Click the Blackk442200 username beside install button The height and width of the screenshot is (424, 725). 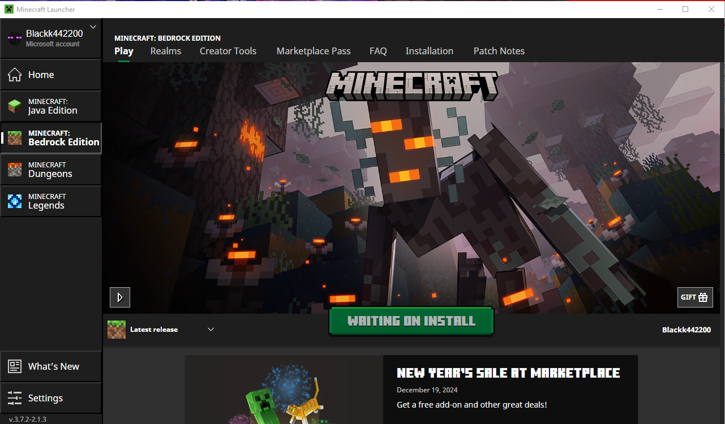(x=687, y=330)
